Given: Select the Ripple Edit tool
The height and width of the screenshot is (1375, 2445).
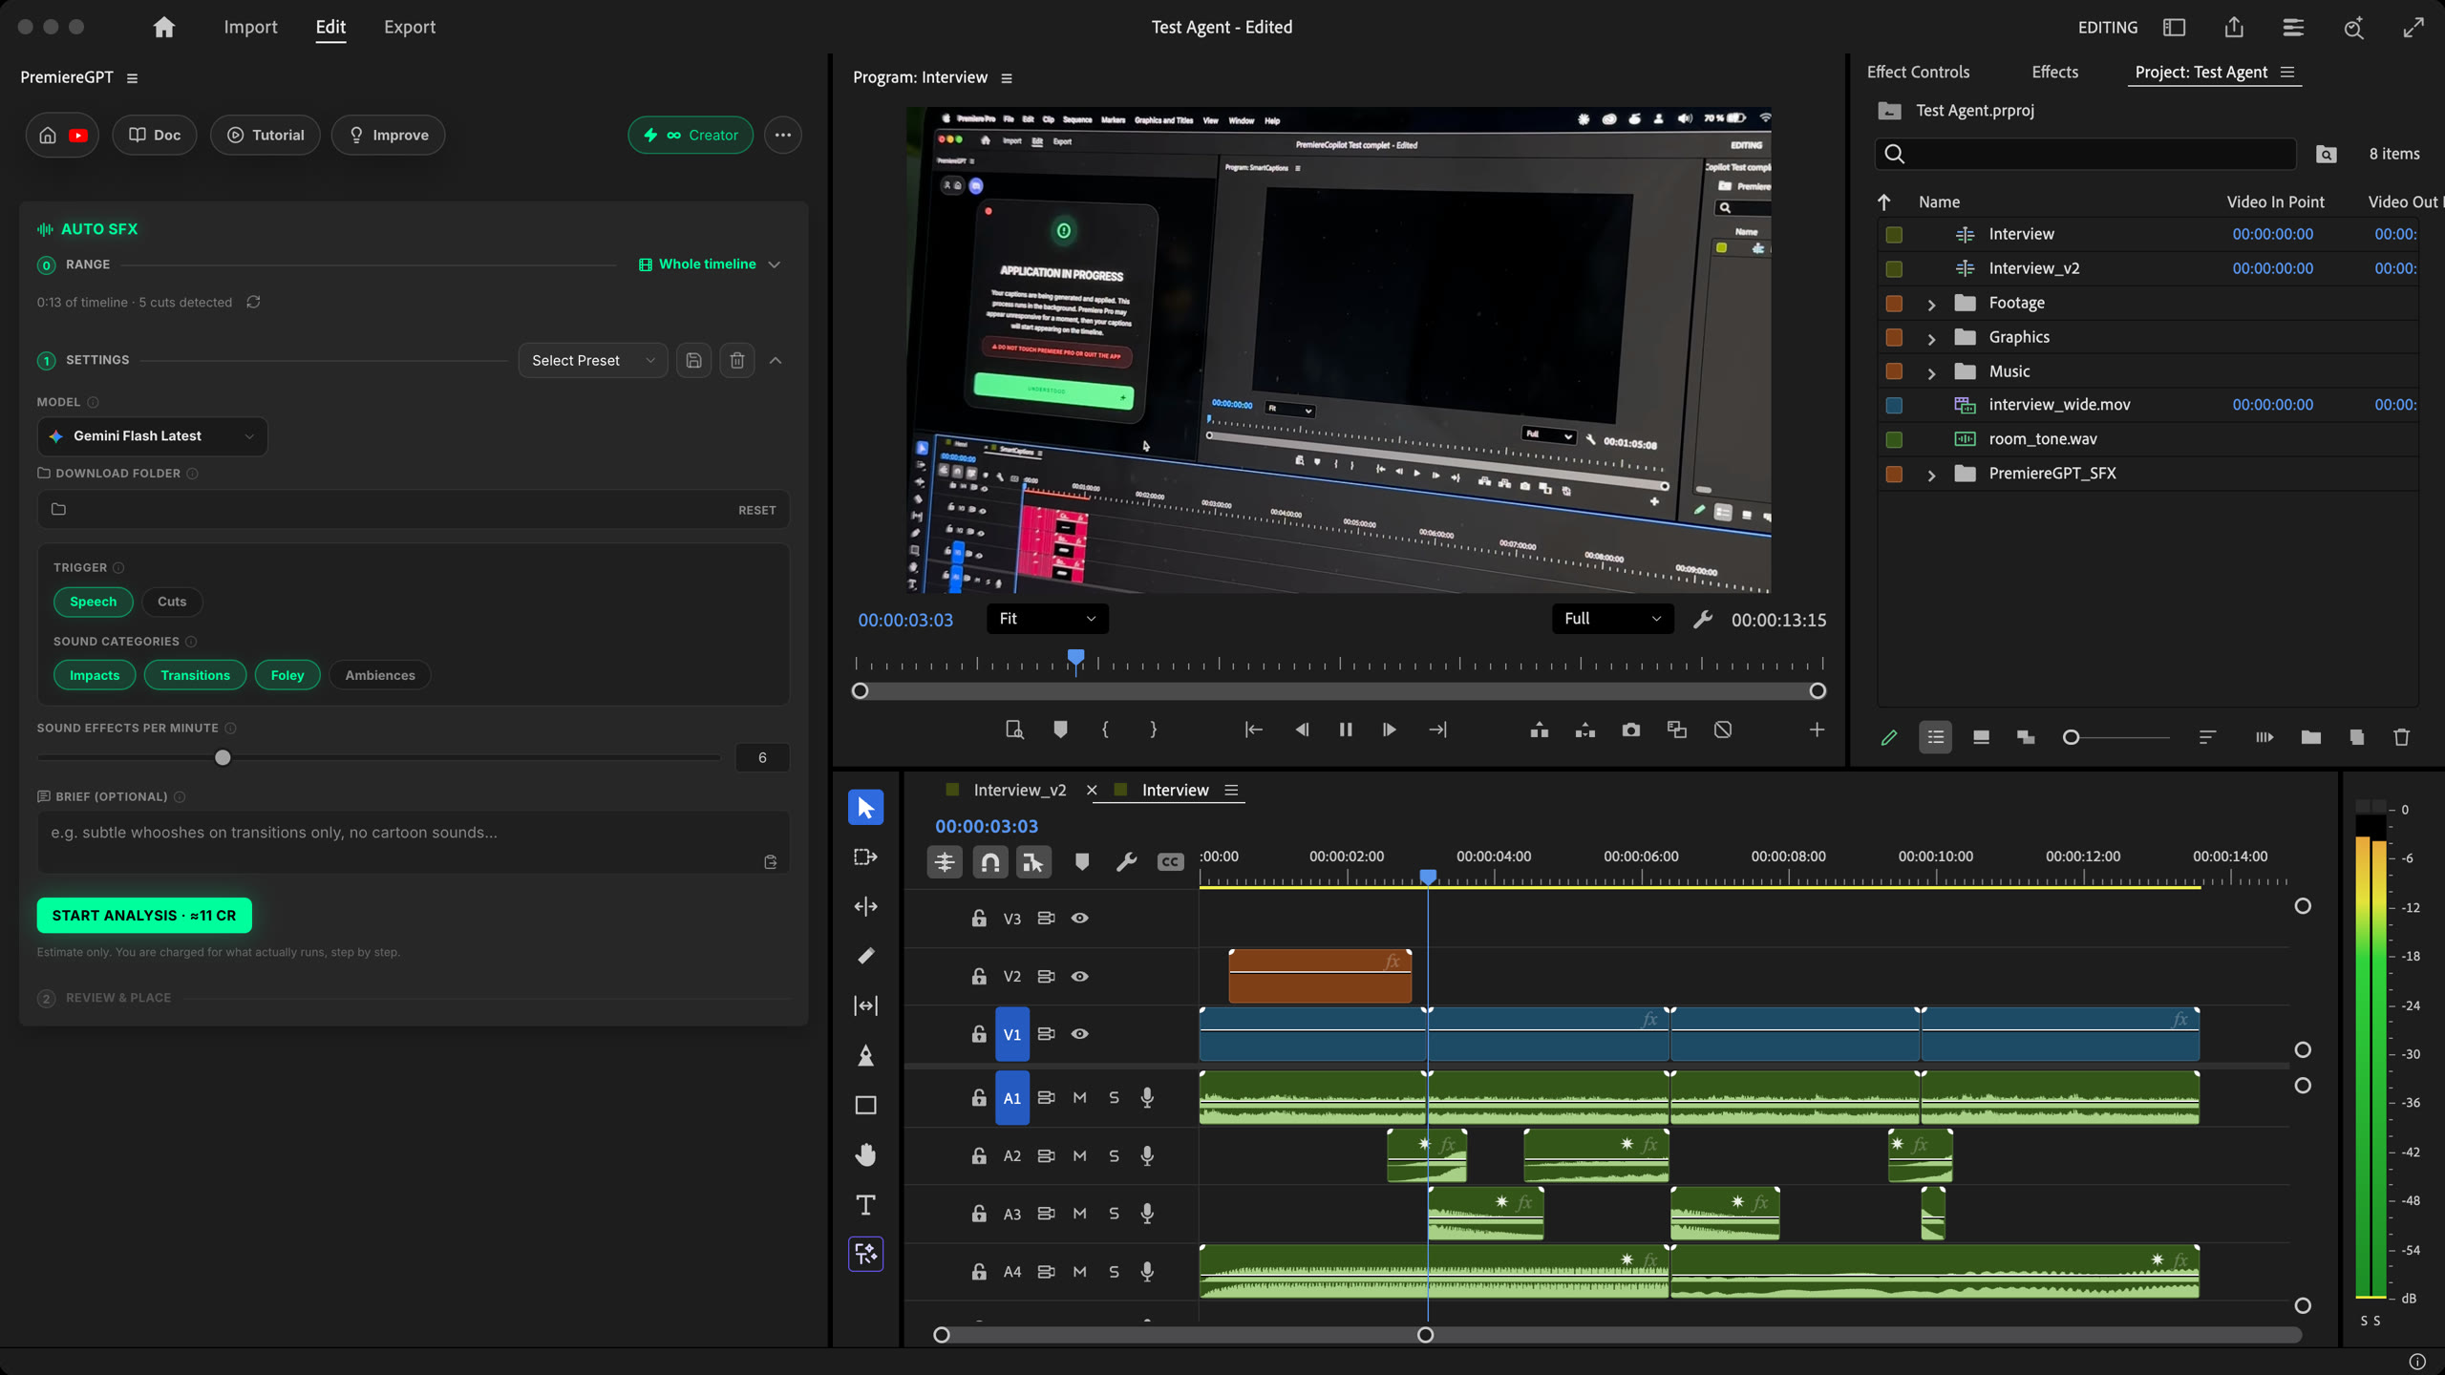Looking at the screenshot, I should (x=865, y=906).
